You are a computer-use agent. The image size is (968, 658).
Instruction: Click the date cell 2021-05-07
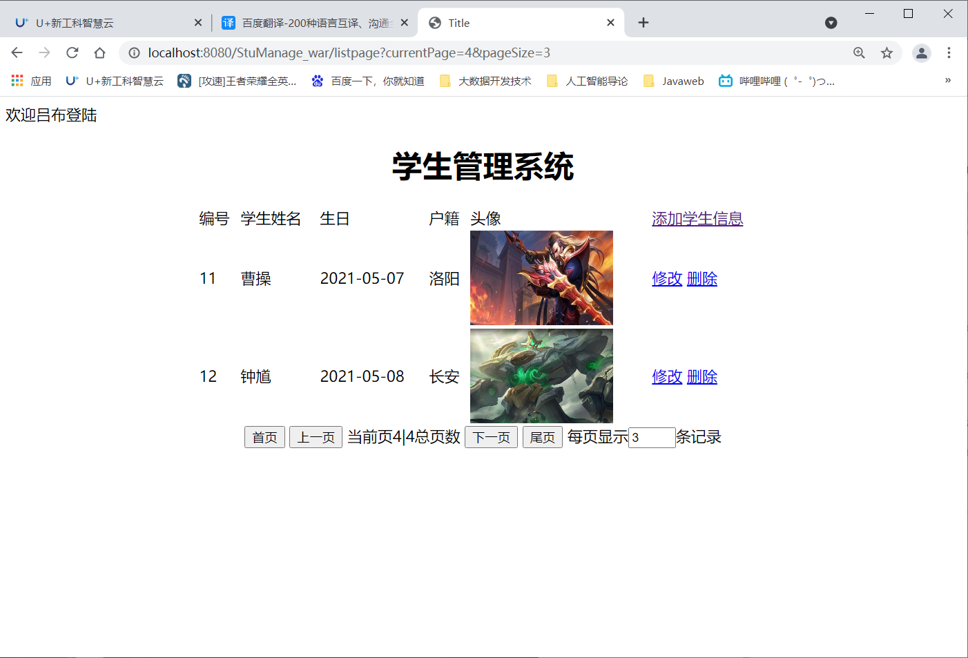coord(362,279)
